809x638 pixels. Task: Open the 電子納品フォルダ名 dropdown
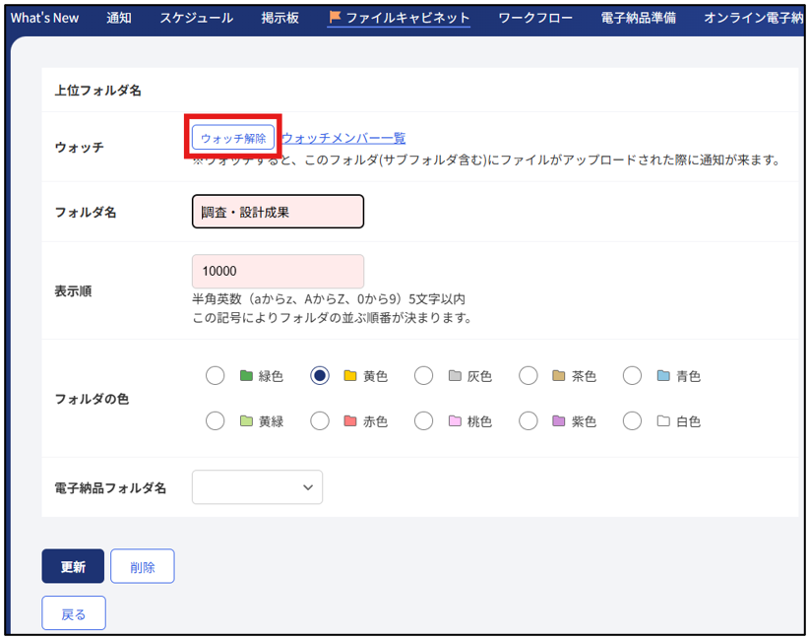pos(257,486)
